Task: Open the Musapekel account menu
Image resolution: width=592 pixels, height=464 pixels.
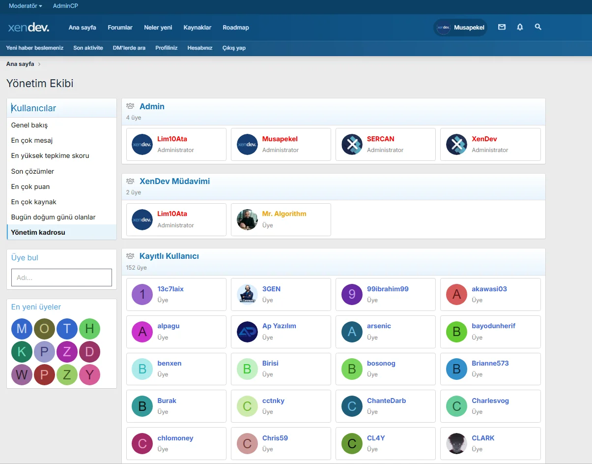Action: (460, 28)
